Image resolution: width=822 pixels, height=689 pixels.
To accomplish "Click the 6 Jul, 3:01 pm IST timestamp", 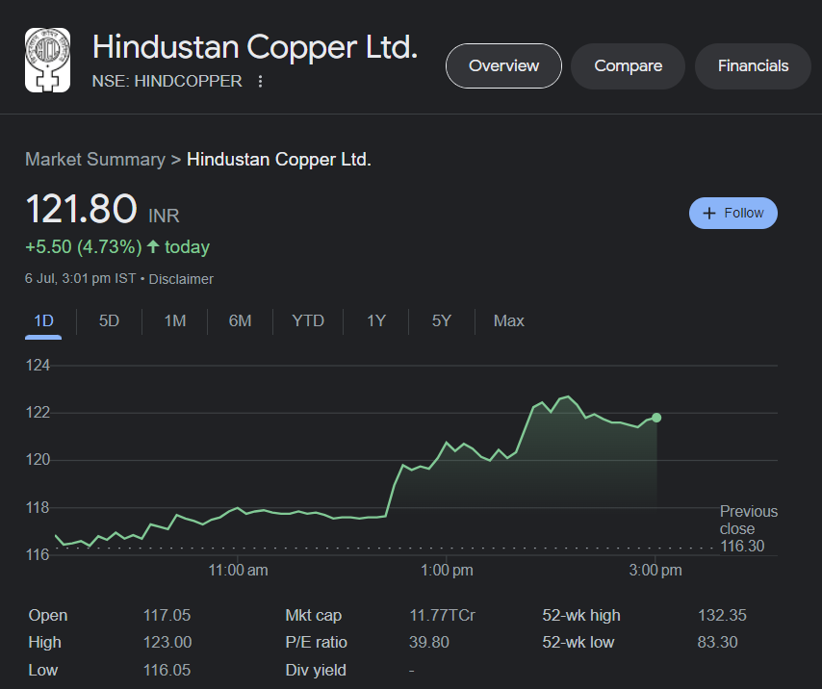I will (x=80, y=278).
